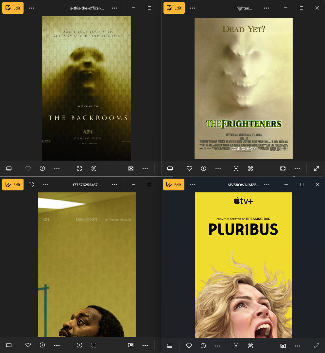Open the more menu beside Edit in is-this-the-offical window
325x353 pixels.
click(x=31, y=8)
